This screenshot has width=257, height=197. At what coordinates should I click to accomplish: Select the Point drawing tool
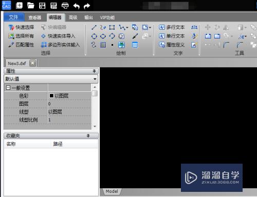(112, 45)
